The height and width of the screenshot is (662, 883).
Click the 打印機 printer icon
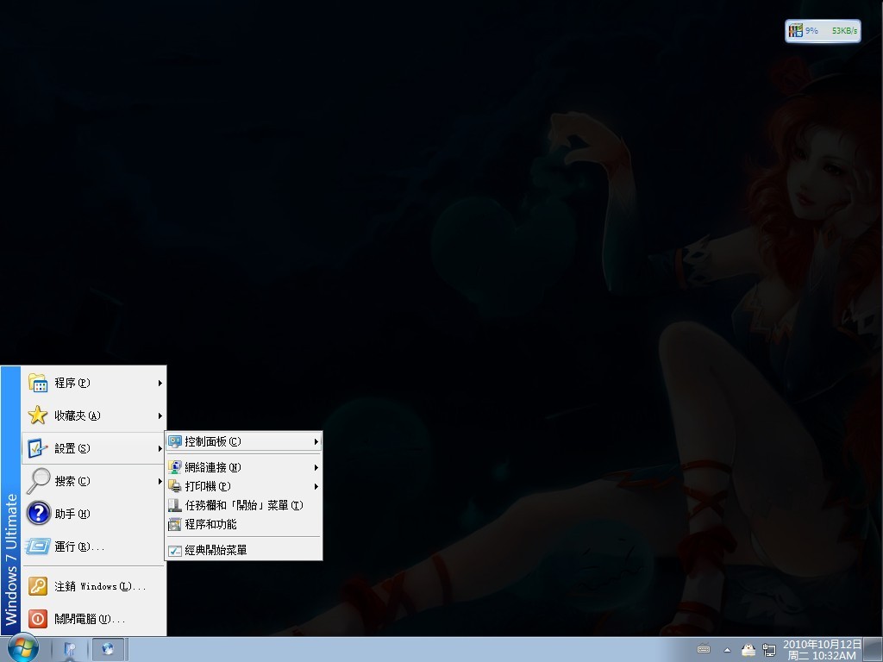174,486
